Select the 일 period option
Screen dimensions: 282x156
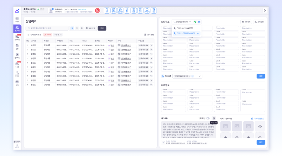tap(72, 28)
